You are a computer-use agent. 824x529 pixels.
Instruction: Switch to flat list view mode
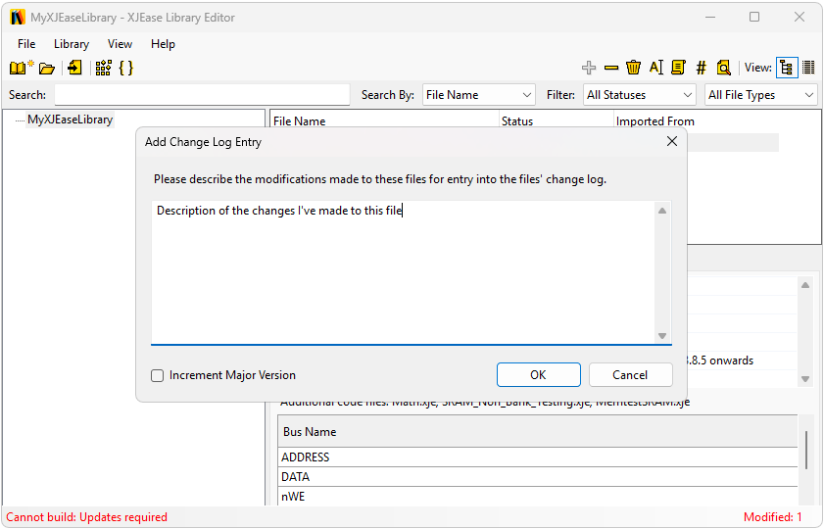click(x=808, y=68)
